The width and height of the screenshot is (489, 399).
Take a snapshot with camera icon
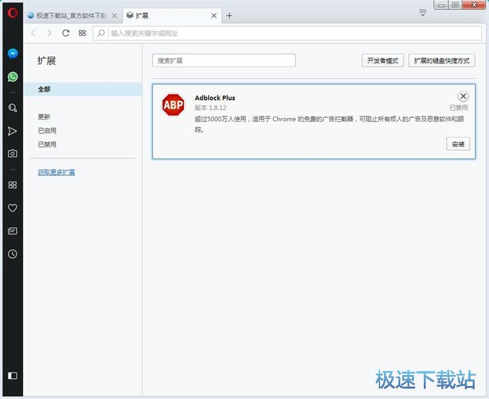pyautogui.click(x=12, y=154)
